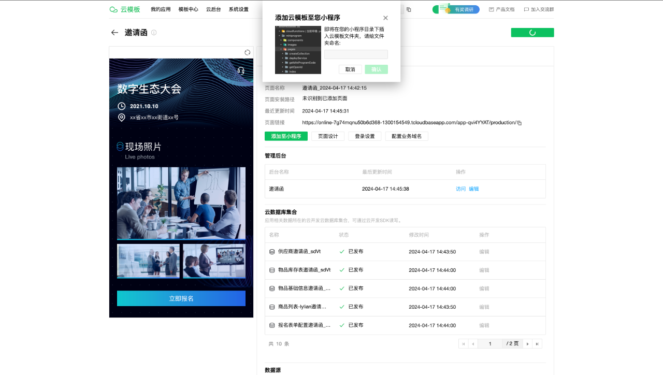663x375 pixels.
Task: Click 确认 in the dialog
Action: click(x=376, y=69)
